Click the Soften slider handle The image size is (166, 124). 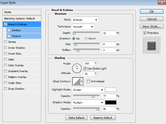[x=78, y=50]
